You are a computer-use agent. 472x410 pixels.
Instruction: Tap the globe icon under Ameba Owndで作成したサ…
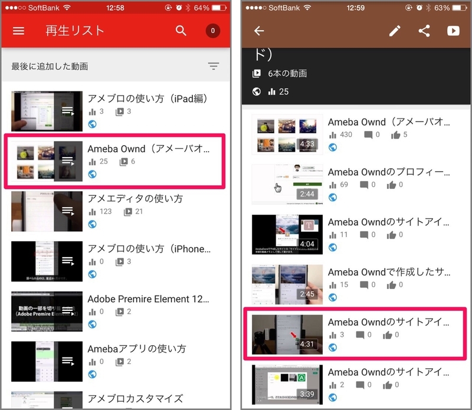click(x=333, y=297)
